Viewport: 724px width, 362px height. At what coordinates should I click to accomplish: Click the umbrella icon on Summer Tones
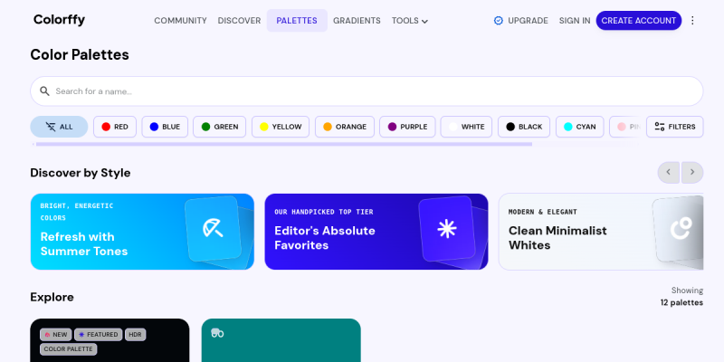[x=213, y=228]
